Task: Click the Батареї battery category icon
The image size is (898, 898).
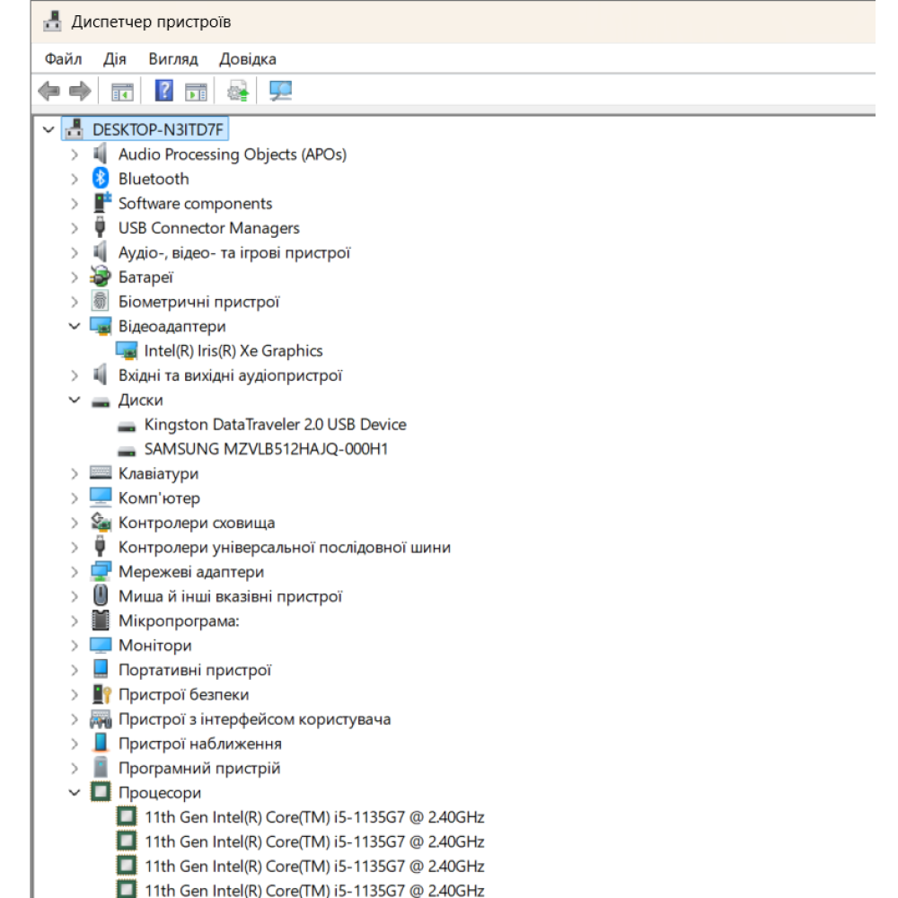Action: pyautogui.click(x=101, y=277)
